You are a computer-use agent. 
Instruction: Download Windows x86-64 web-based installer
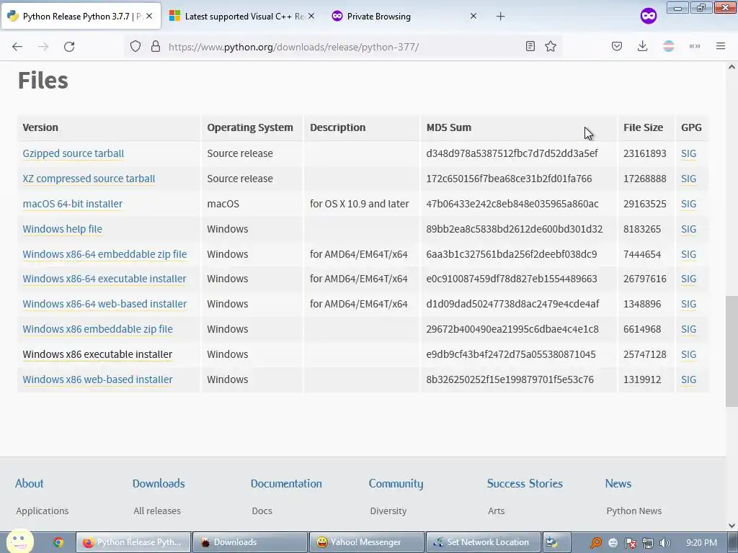click(x=105, y=304)
